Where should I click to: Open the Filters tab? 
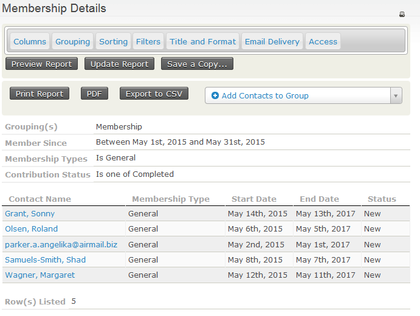pos(148,41)
